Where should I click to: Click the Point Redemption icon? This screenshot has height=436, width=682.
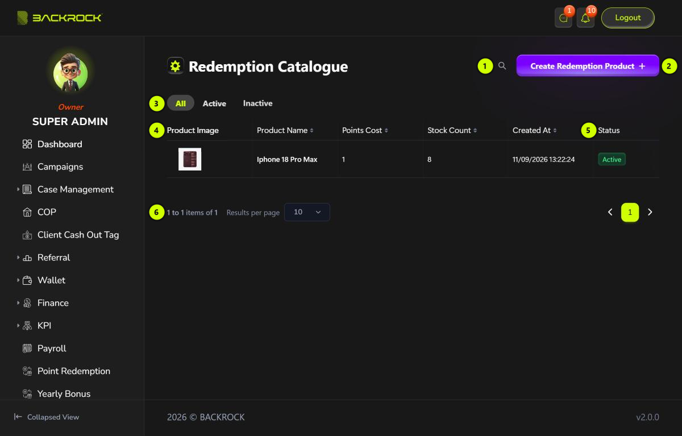27,371
